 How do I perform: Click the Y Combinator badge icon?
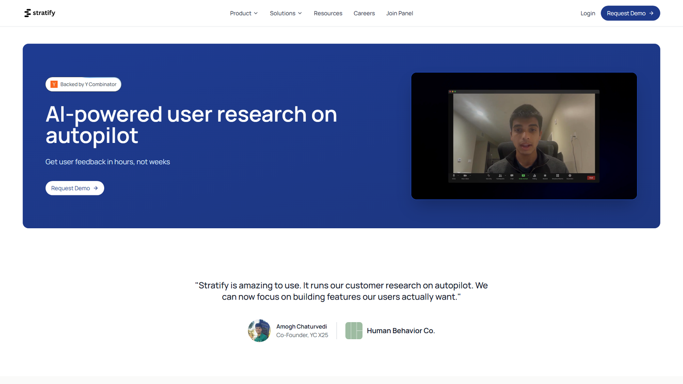[x=54, y=84]
